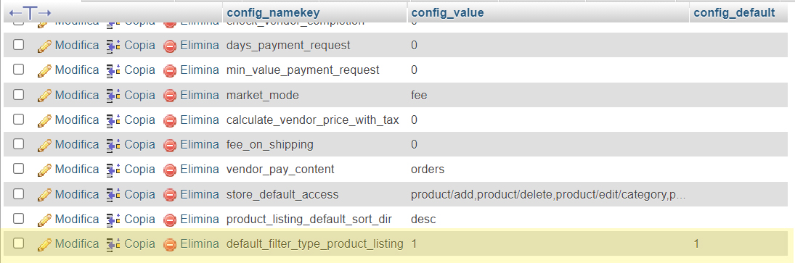Image resolution: width=795 pixels, height=263 pixels.
Task: Click the copy icon in market_mode row
Action: (113, 95)
